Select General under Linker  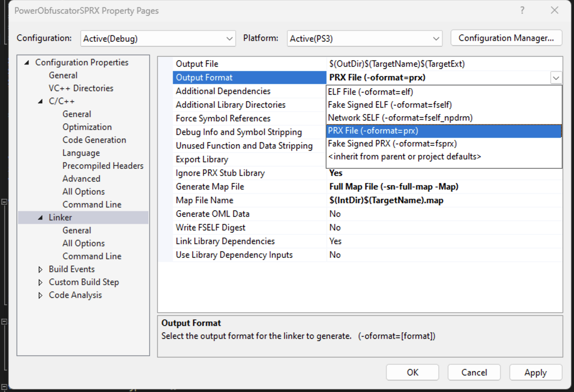(x=77, y=230)
